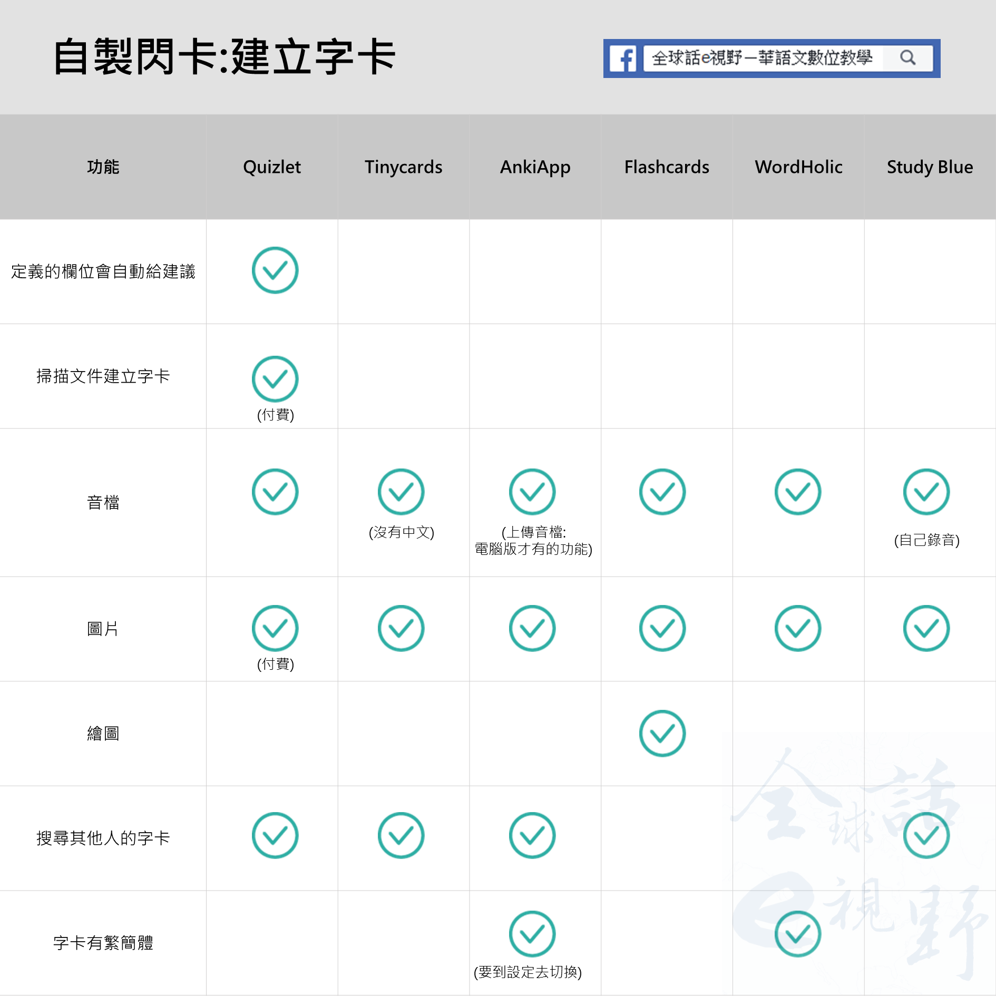Click AnkiApp checkmark in 字卡有繁簡體 row
This screenshot has width=996, height=996.
pyautogui.click(x=532, y=934)
